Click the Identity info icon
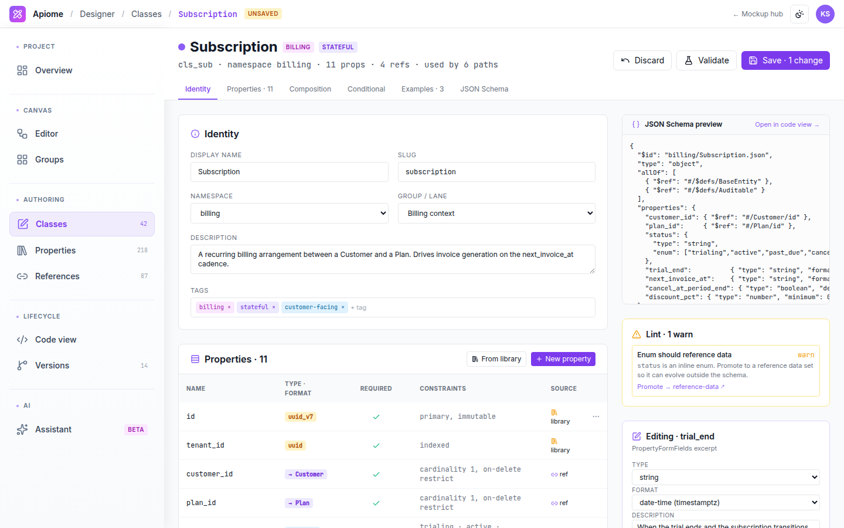The image size is (844, 528). pos(195,134)
